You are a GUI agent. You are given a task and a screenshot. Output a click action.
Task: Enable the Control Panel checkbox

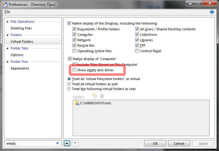137,51
